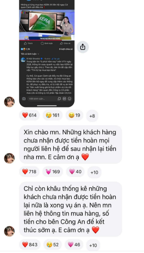144x253 pixels.
Task: Open the heart reaction count 718
Action: [29, 171]
